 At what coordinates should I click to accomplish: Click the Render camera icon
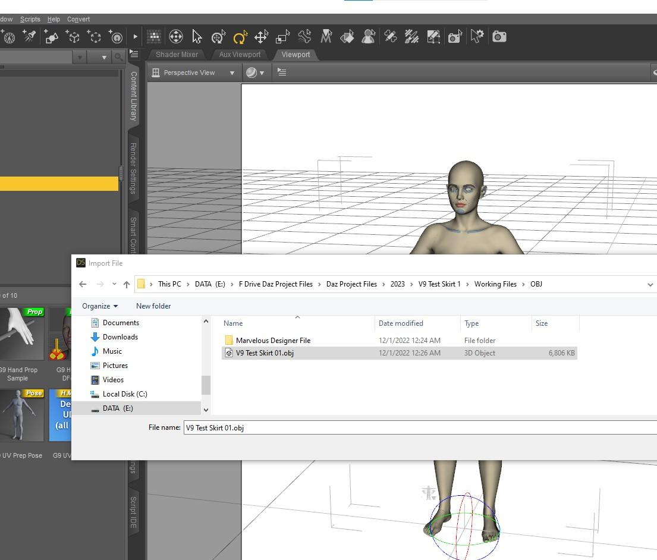pos(499,37)
